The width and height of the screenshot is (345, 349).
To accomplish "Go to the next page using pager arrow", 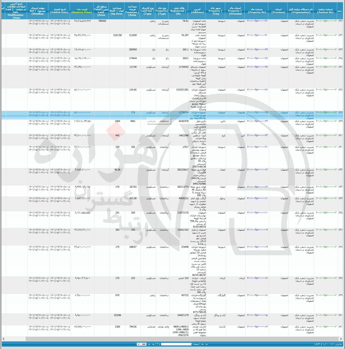I will click(153, 344).
